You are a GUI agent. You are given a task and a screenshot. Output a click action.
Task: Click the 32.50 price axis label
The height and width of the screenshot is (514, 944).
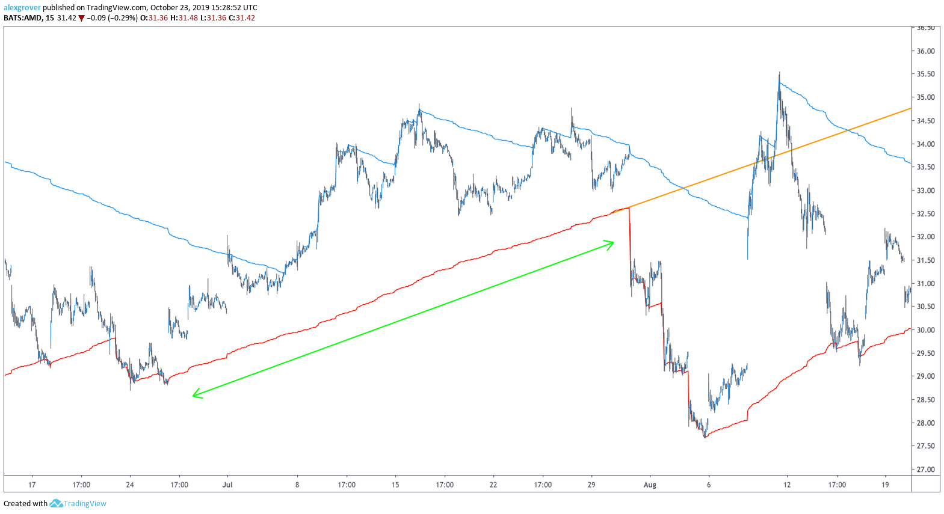click(x=926, y=214)
